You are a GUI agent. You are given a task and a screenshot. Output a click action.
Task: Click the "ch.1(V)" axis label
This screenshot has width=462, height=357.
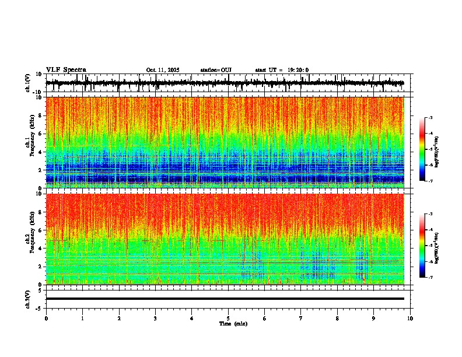click(x=28, y=83)
